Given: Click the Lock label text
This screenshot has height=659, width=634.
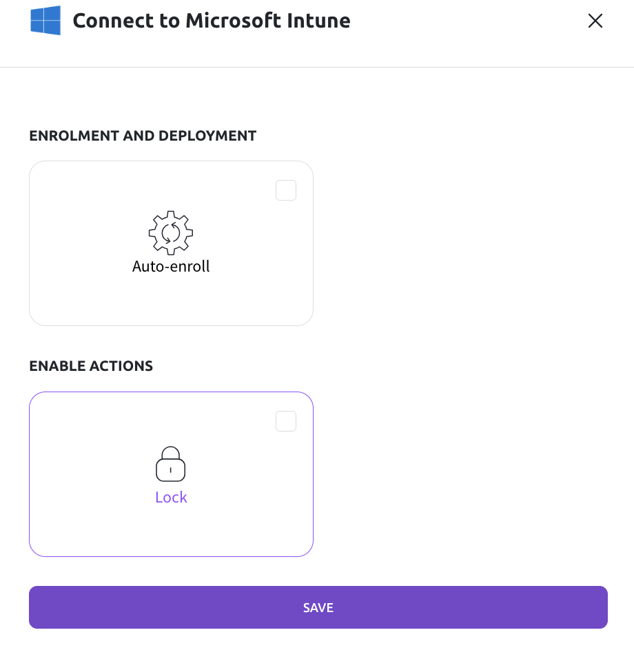Looking at the screenshot, I should point(171,496).
